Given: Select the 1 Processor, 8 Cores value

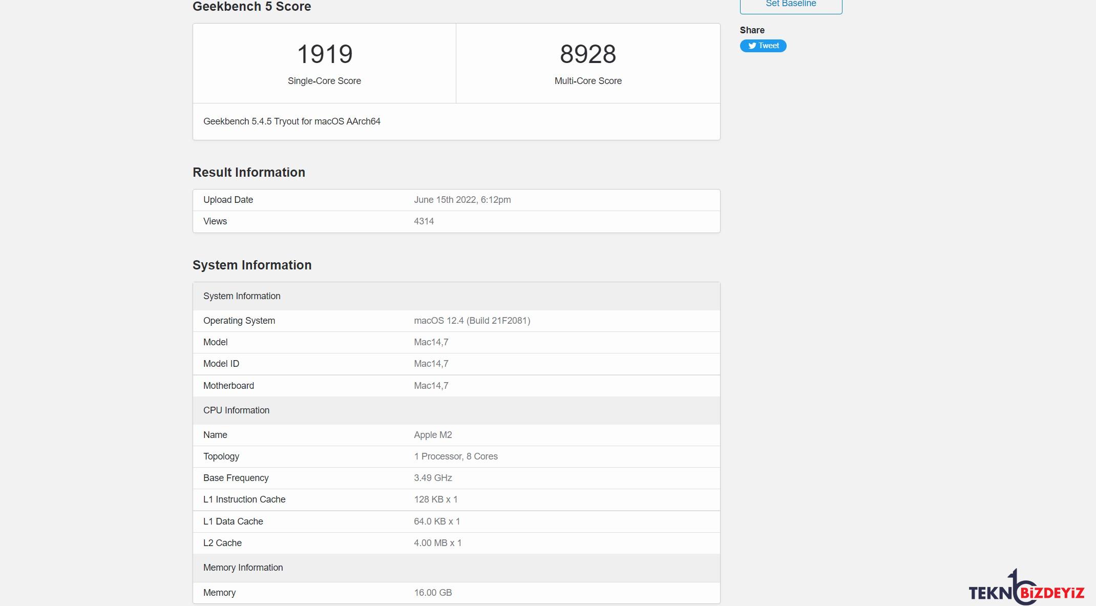Looking at the screenshot, I should coord(456,456).
